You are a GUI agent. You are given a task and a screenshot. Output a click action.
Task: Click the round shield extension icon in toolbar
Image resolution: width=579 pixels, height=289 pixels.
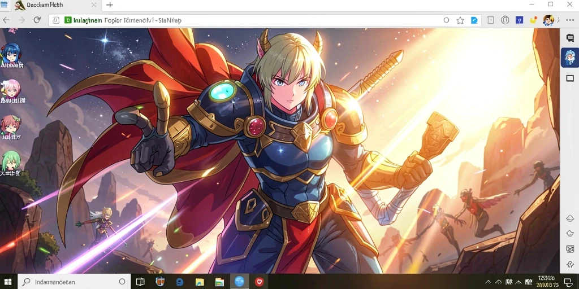[x=505, y=20]
